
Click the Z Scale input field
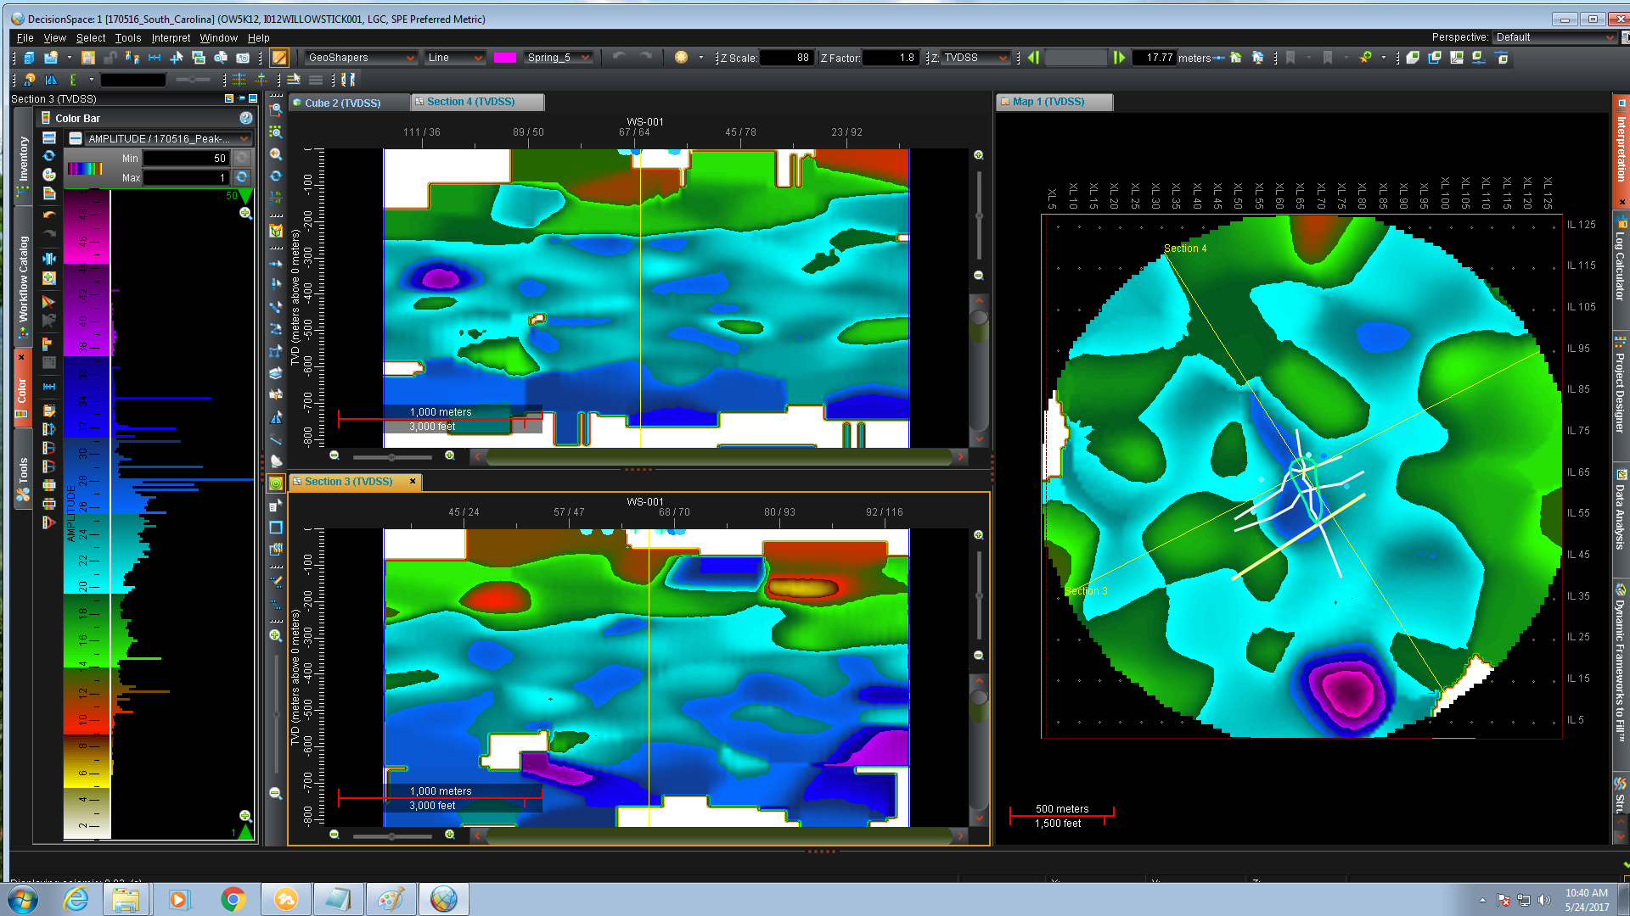tap(786, 58)
